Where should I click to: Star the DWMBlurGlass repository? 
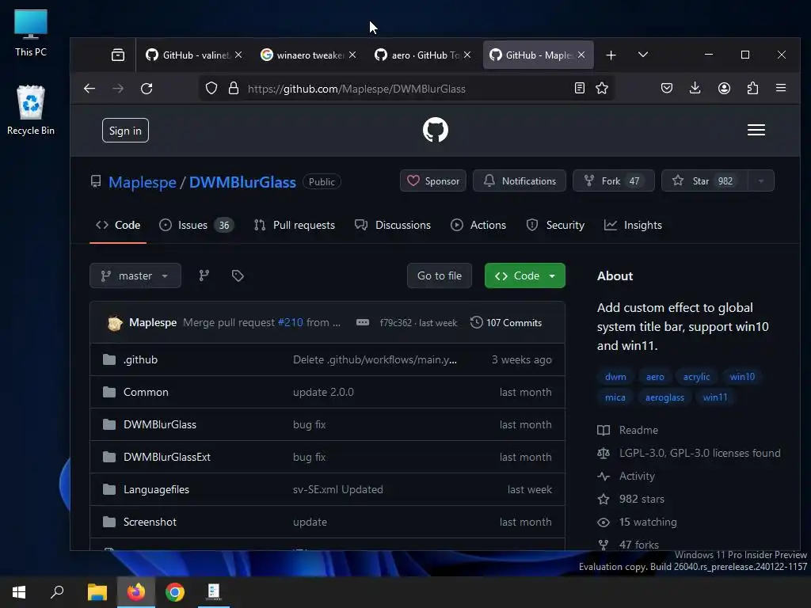(704, 181)
